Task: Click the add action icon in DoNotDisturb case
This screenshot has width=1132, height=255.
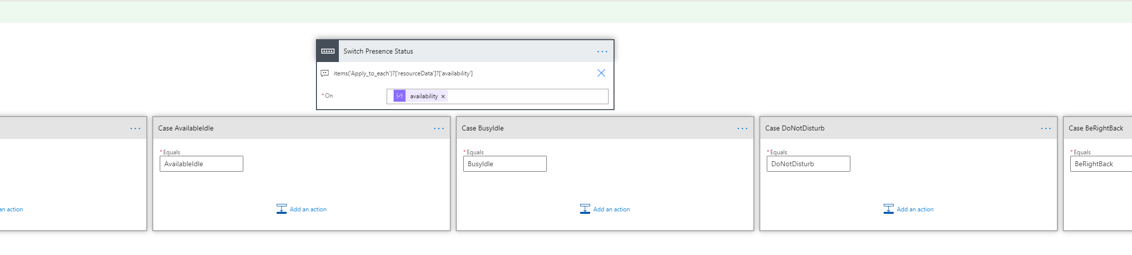Action: point(888,209)
